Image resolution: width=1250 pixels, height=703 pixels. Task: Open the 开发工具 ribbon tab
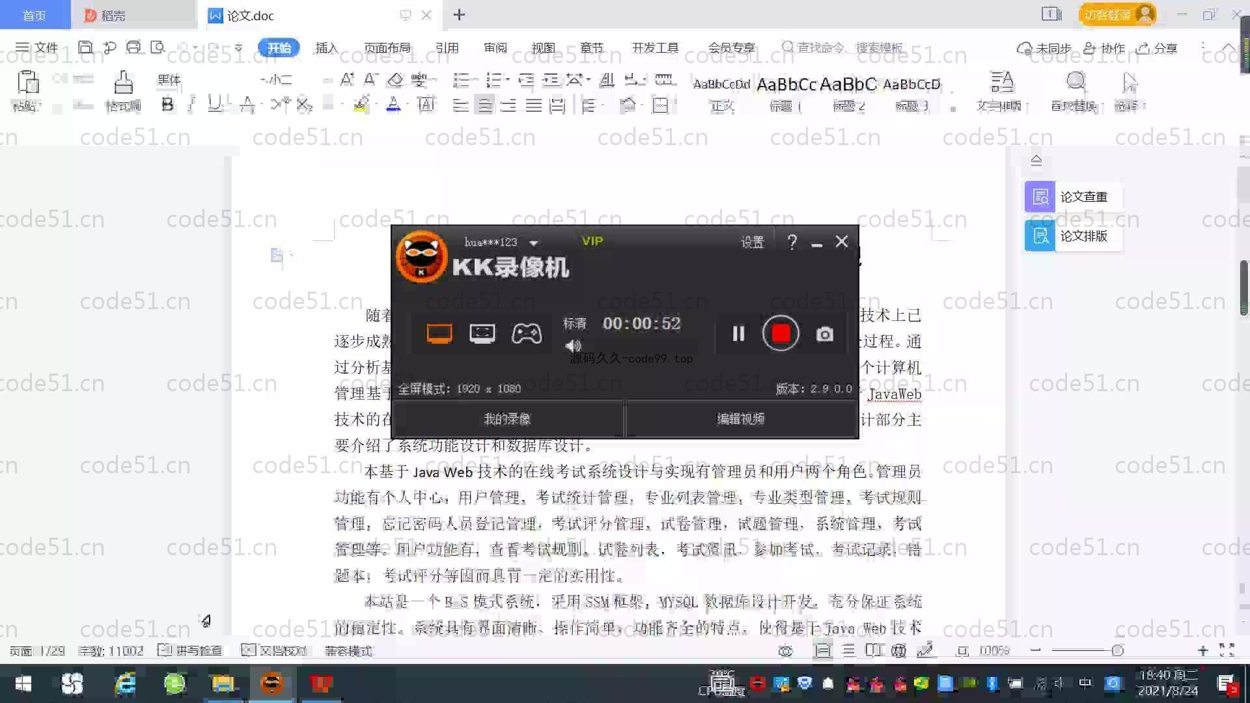click(x=655, y=48)
